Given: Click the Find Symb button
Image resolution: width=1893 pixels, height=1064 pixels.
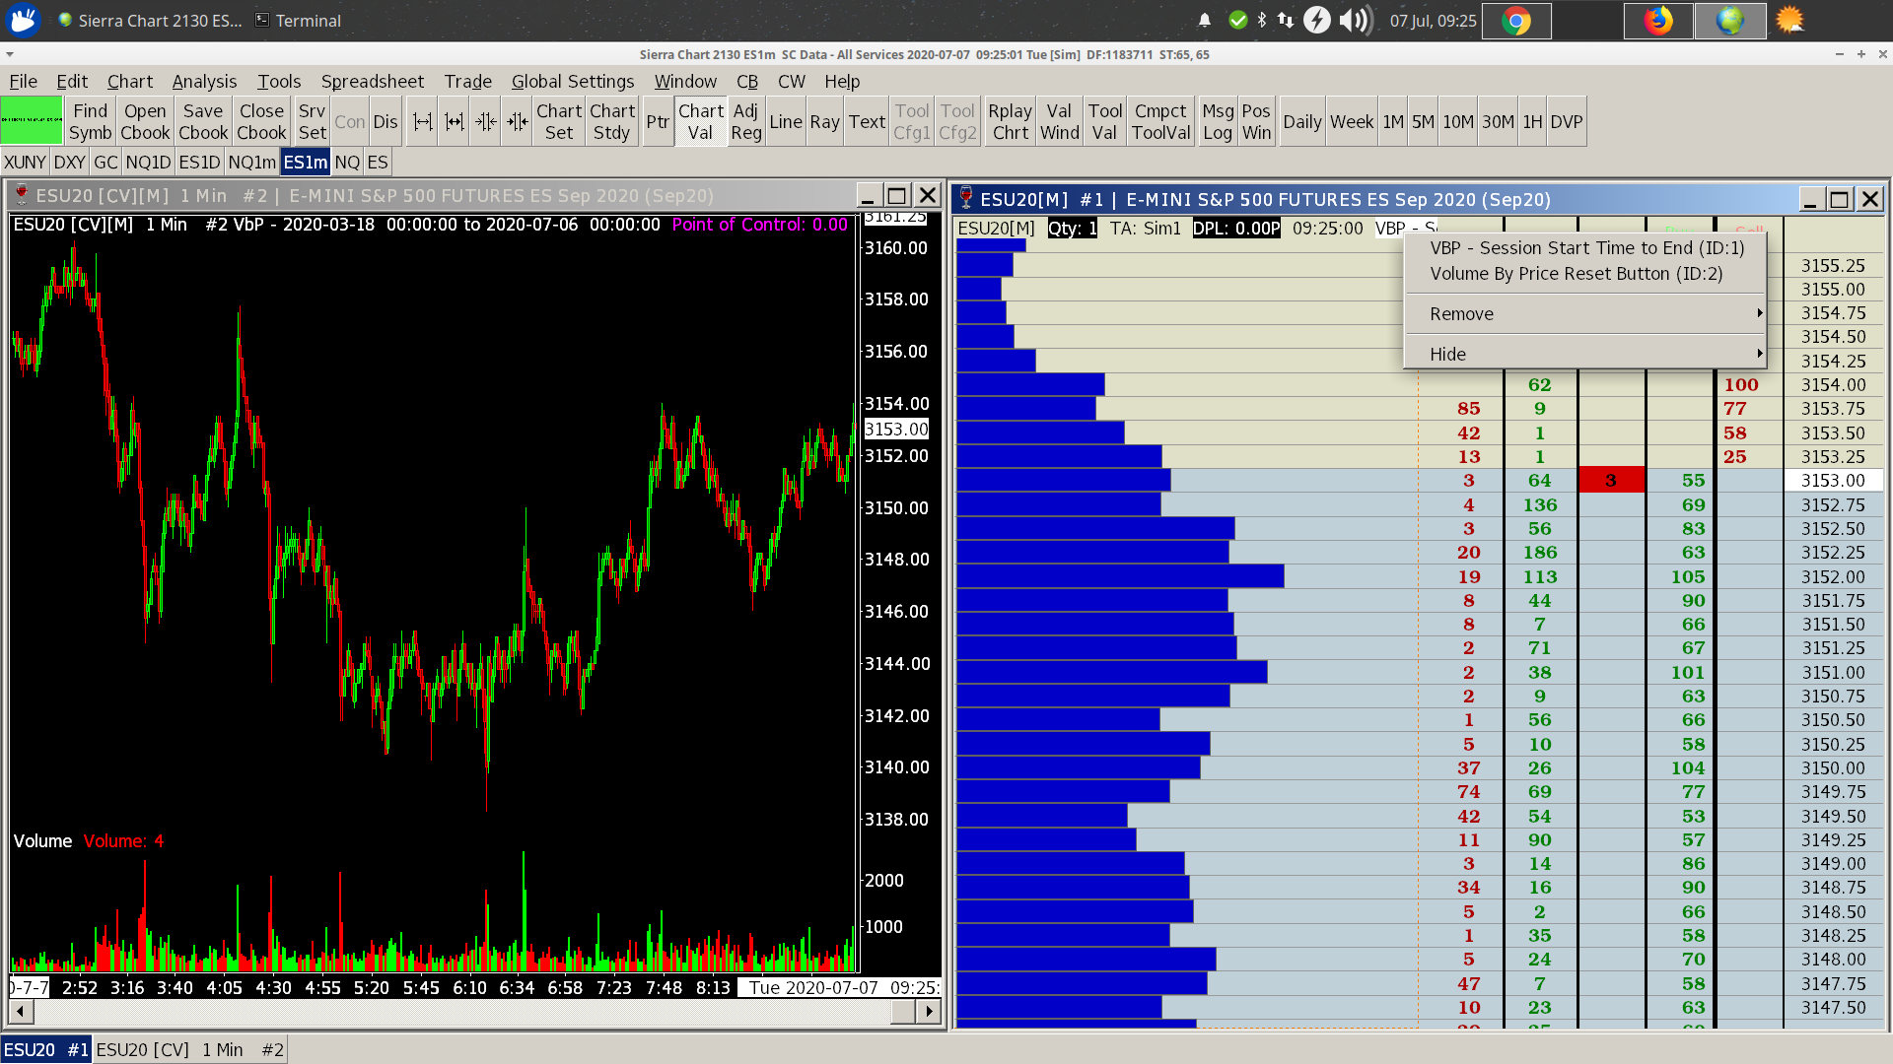Looking at the screenshot, I should (90, 121).
